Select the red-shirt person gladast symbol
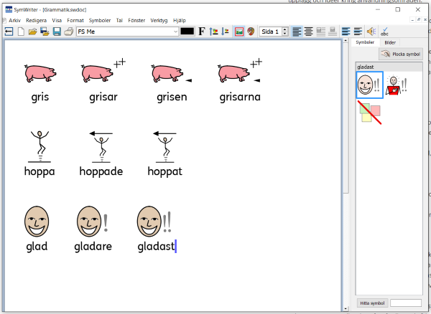The image size is (431, 314). [397, 85]
